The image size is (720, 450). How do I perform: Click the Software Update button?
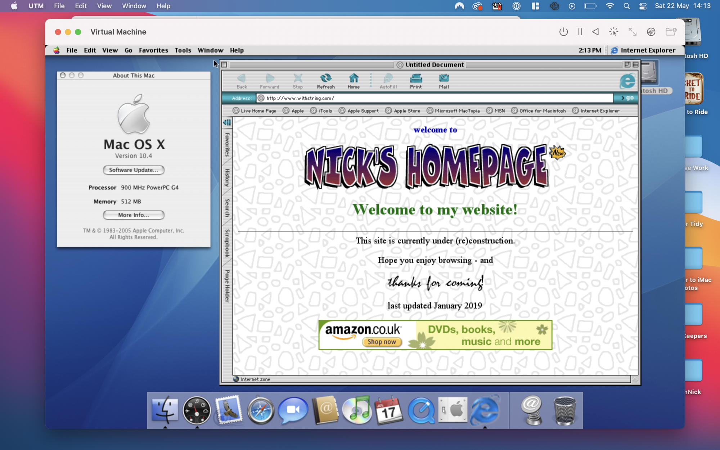click(134, 170)
